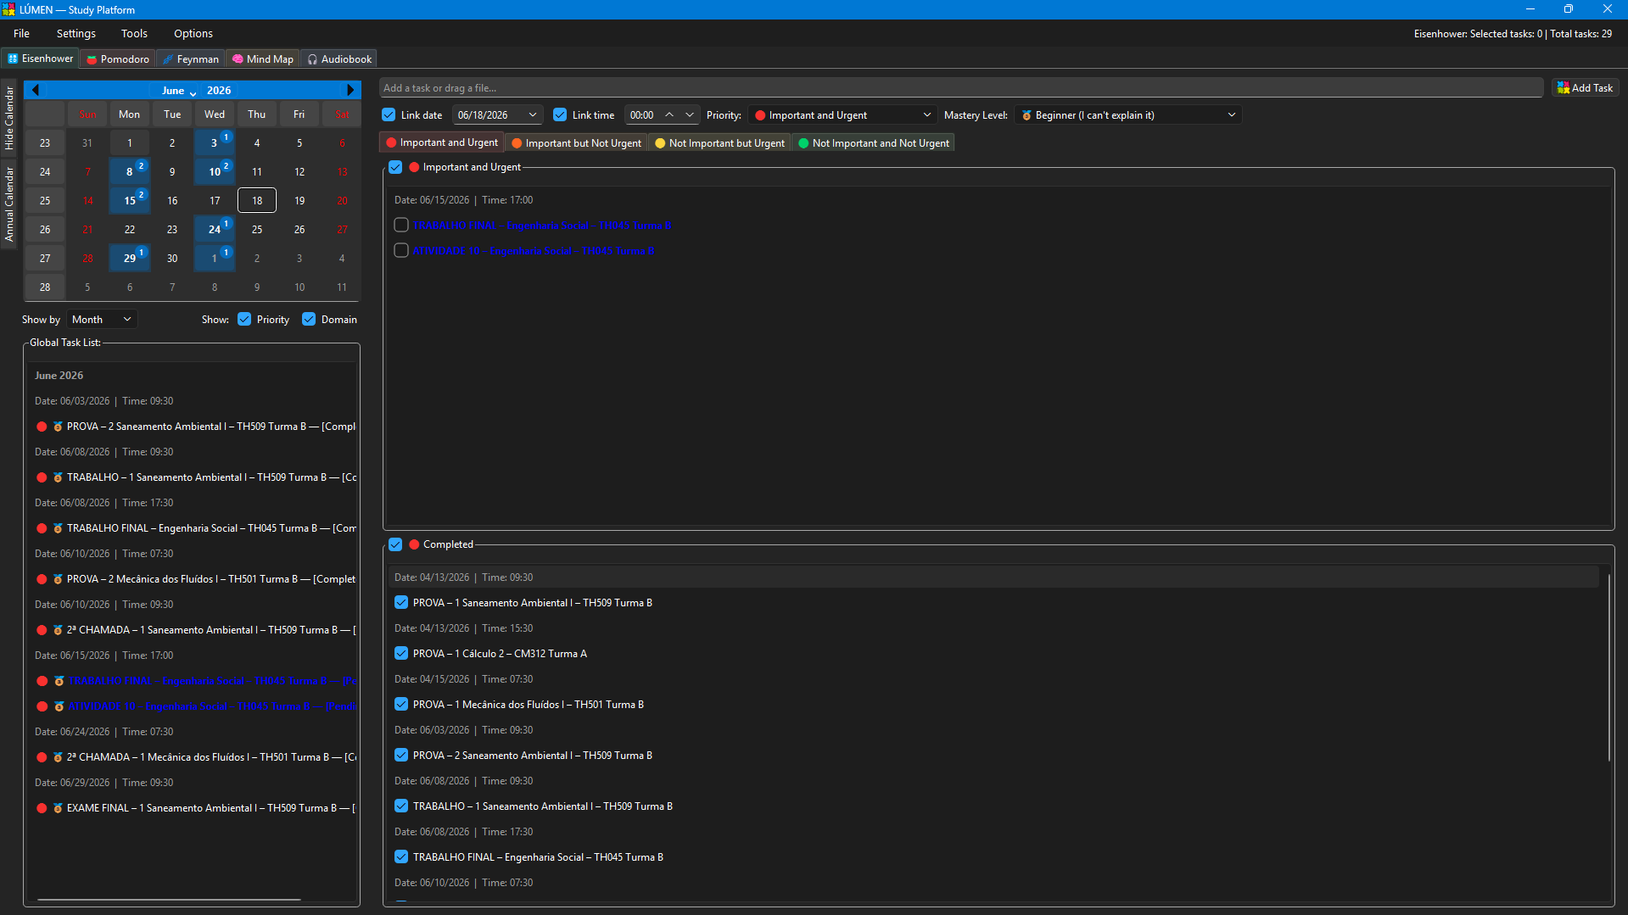Switch to the Audiobook tab
The image size is (1628, 915).
click(x=339, y=59)
